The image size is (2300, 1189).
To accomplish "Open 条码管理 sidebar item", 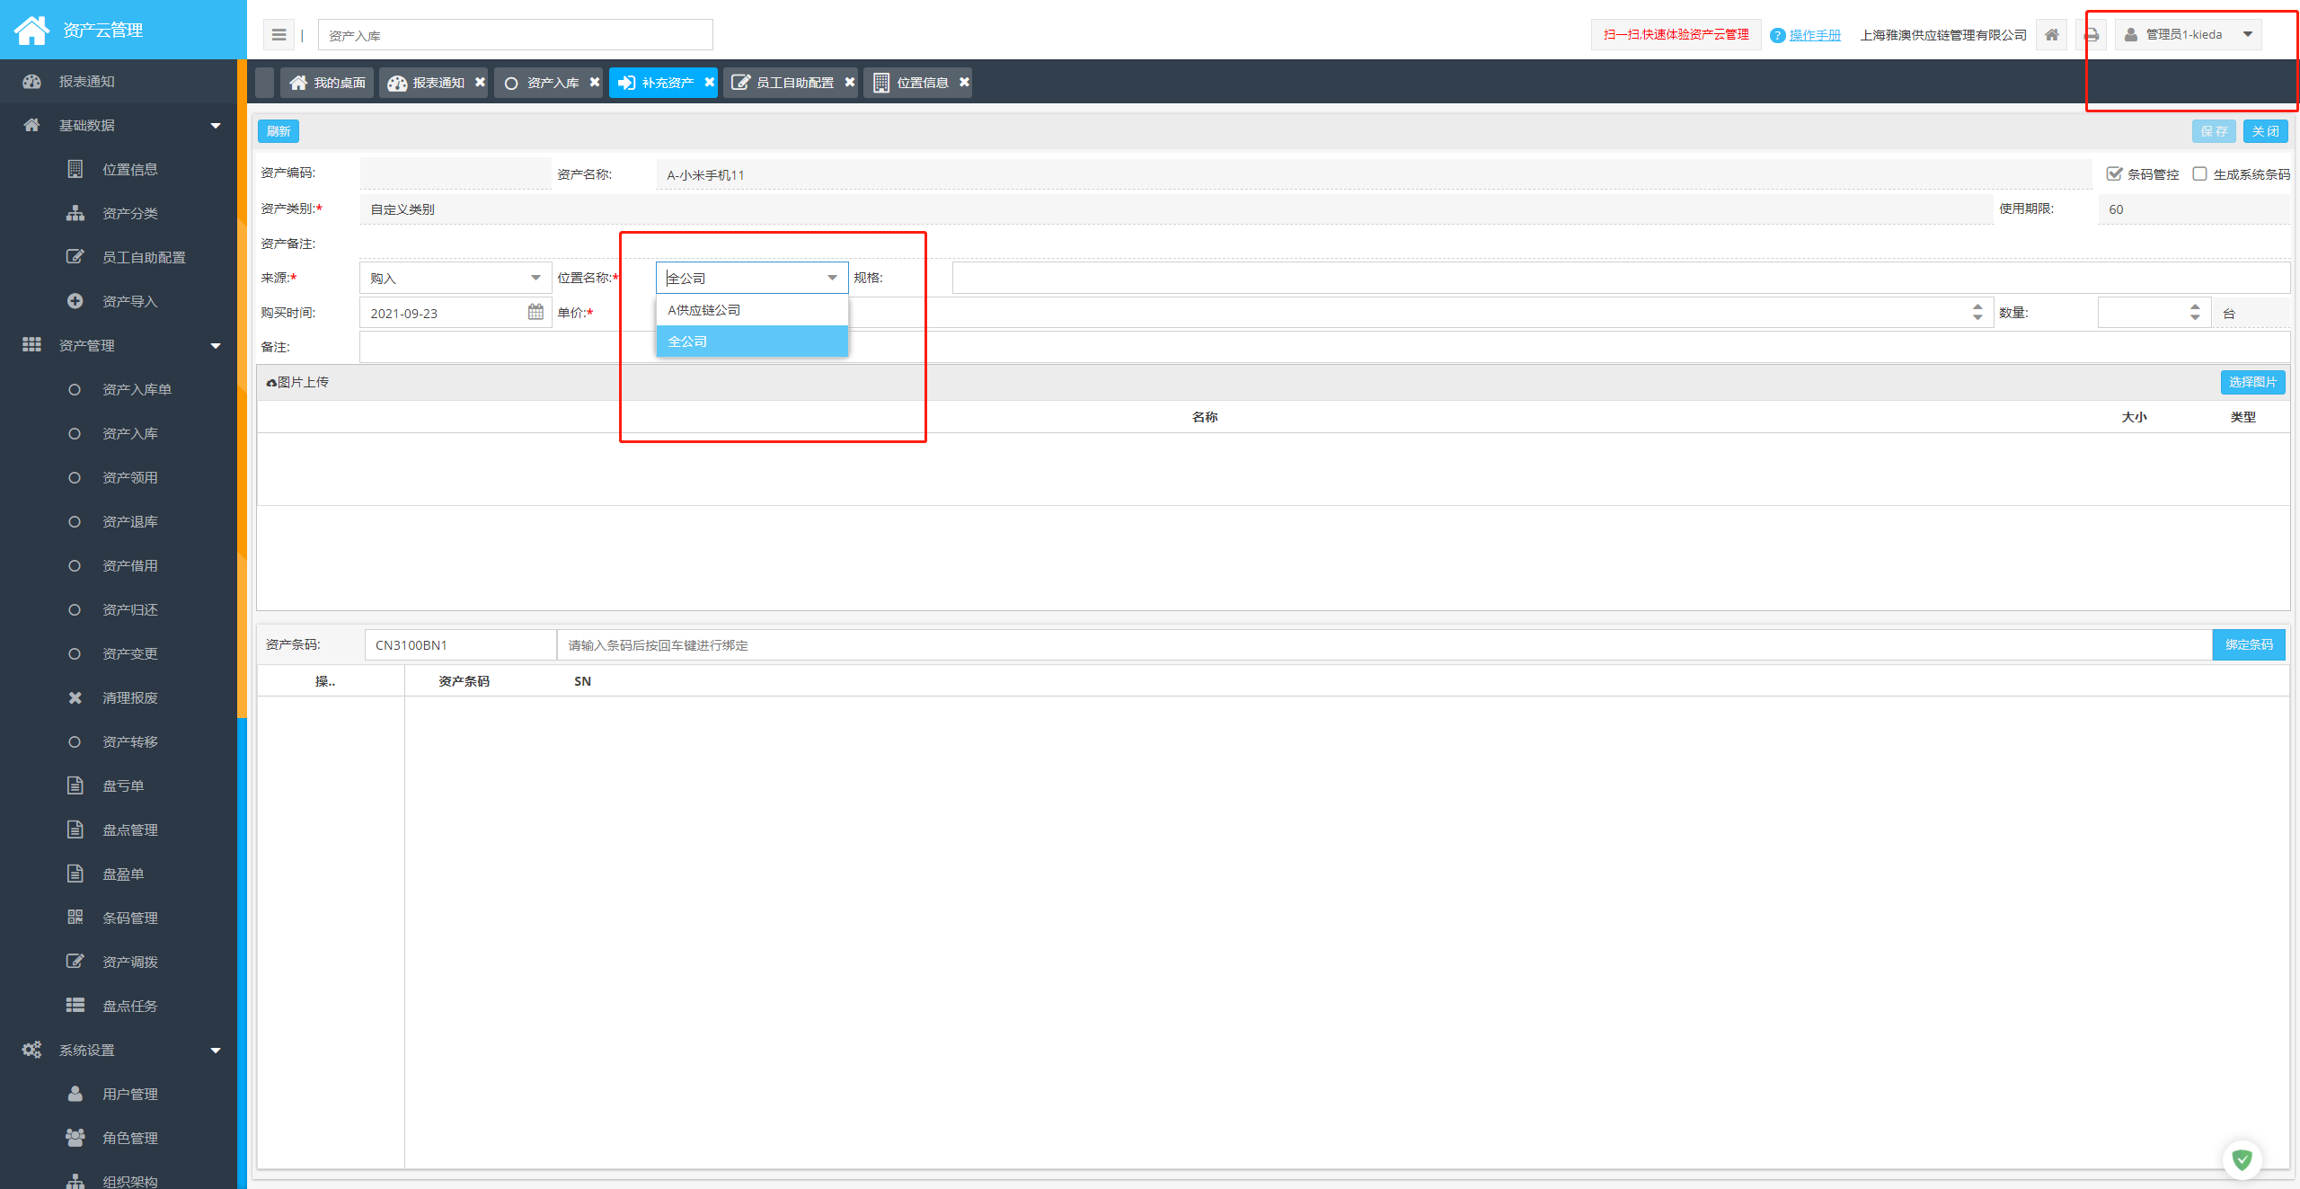I will (x=118, y=918).
